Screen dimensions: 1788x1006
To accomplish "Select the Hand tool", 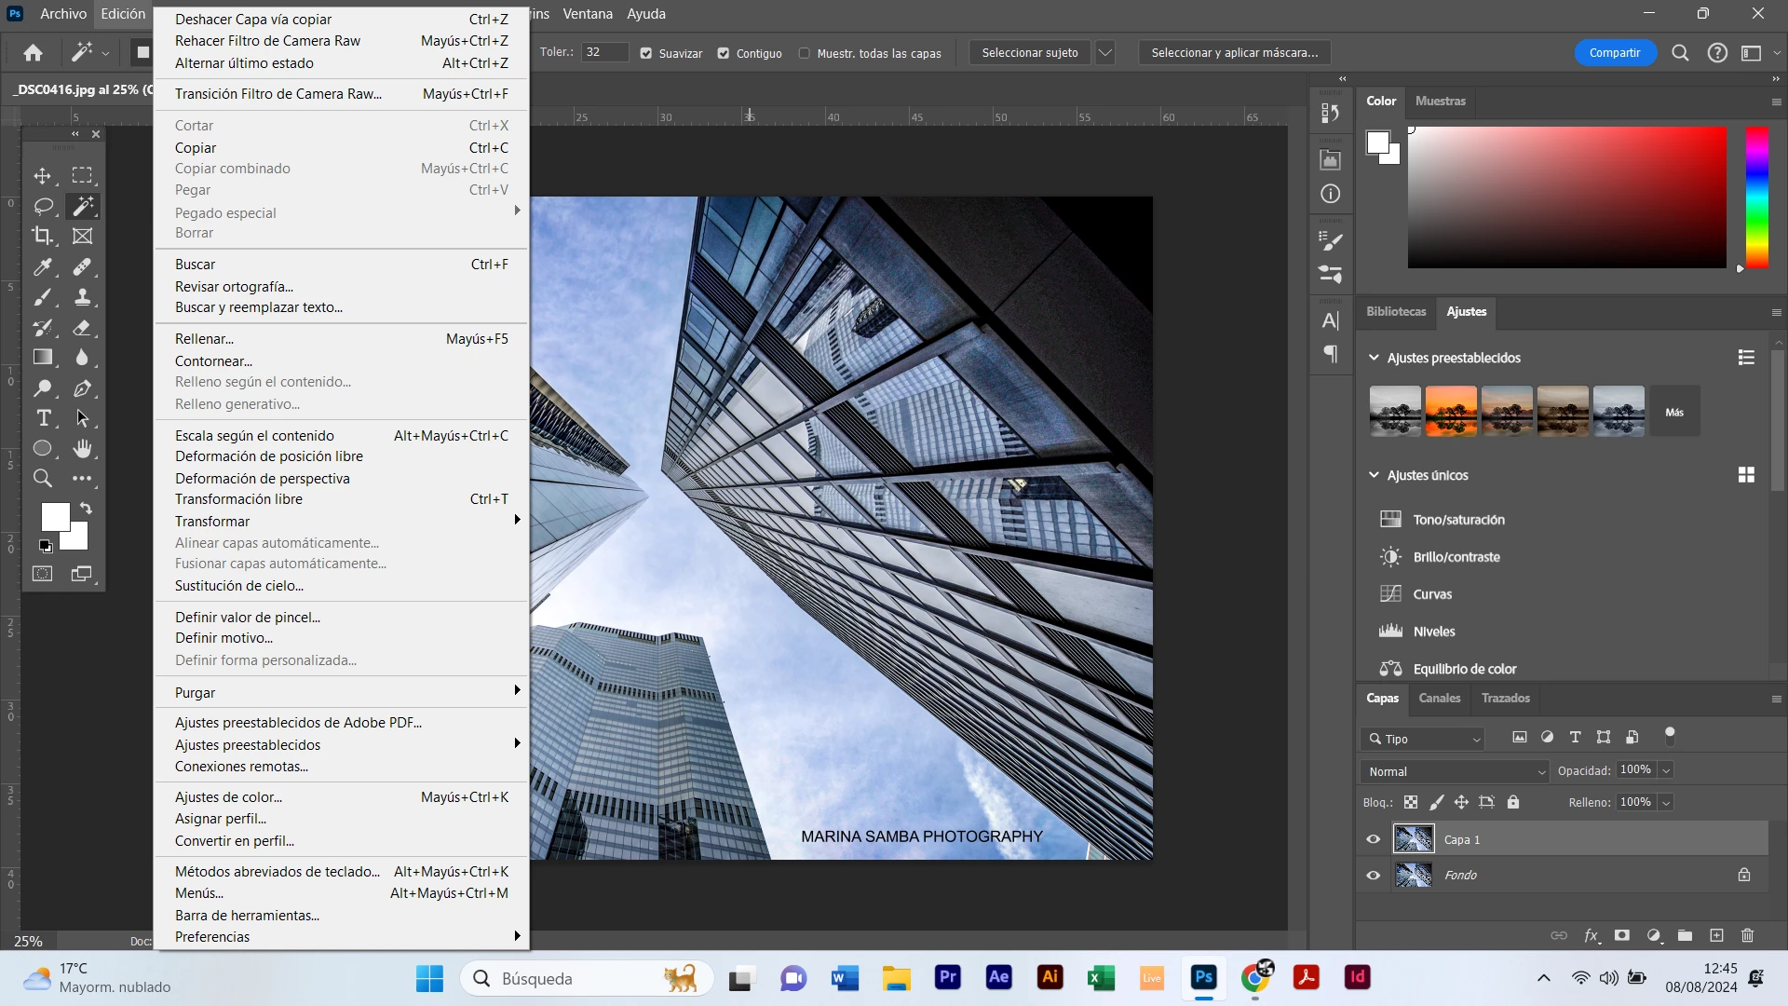I will click(x=83, y=449).
